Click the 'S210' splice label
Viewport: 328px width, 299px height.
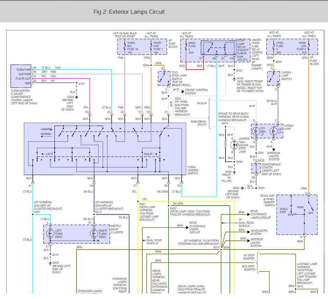pos(216,247)
